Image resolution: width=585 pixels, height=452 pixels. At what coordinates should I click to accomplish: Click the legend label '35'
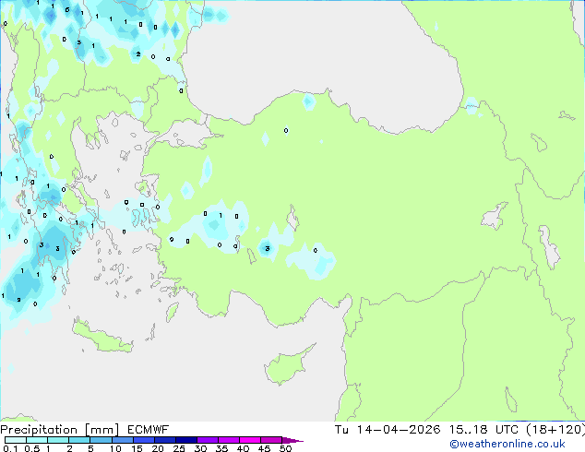221,448
